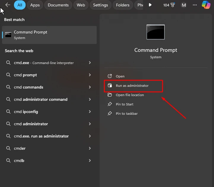Screen dimensions: 214x187
Task: Click the Run as administrator shield icon
Action: 110,85
